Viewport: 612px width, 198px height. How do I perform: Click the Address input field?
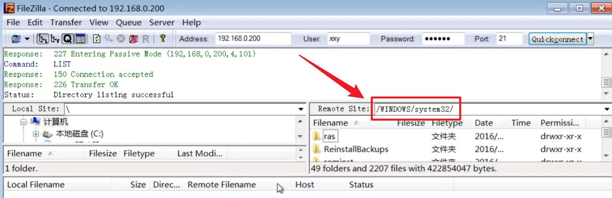point(252,39)
